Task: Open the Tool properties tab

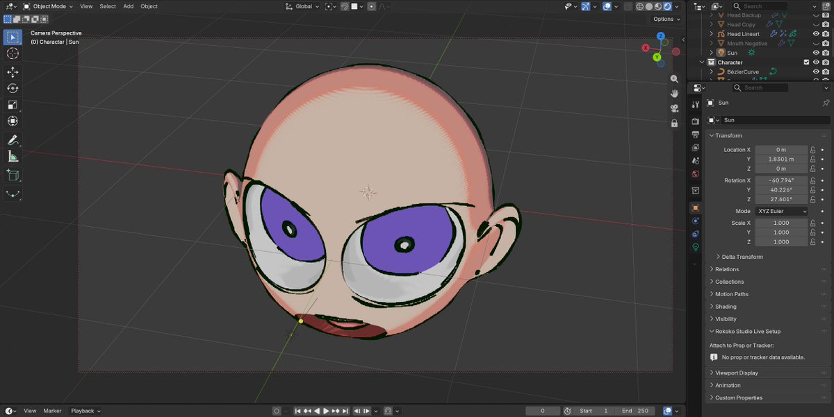Action: point(695,104)
